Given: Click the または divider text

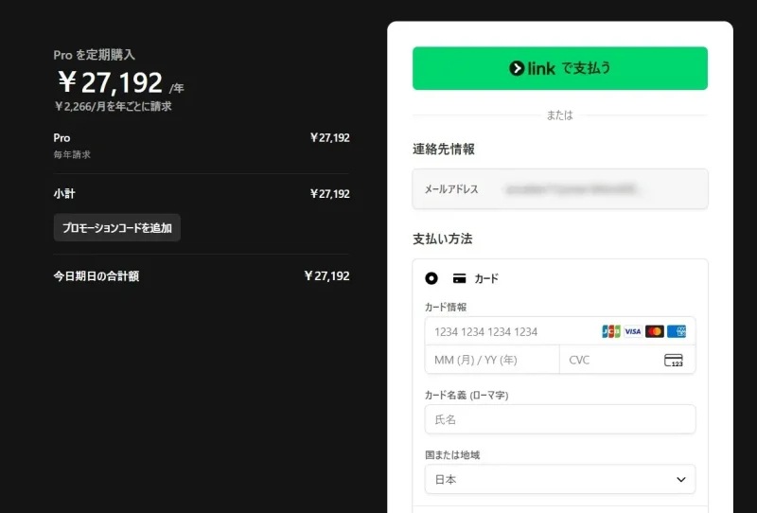Looking at the screenshot, I should tap(559, 115).
